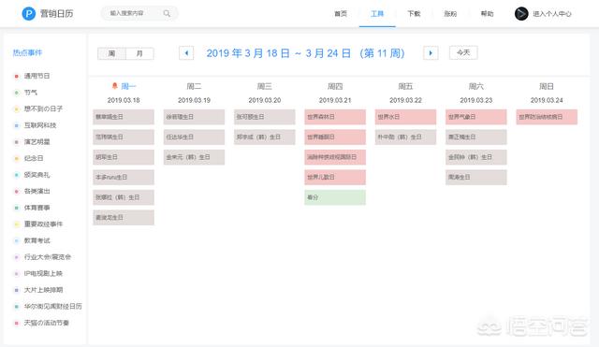
Task: Click the 今天 button
Action: (463, 52)
